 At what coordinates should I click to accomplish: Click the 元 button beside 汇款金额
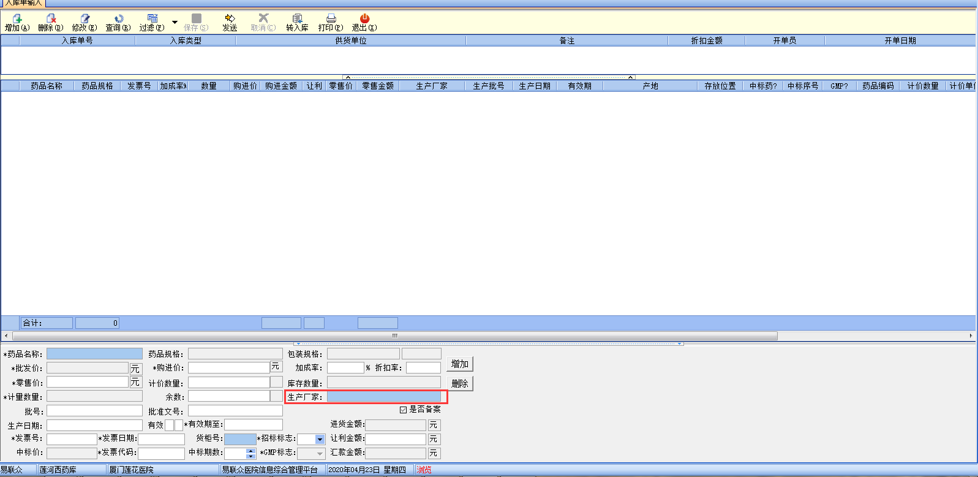click(434, 453)
